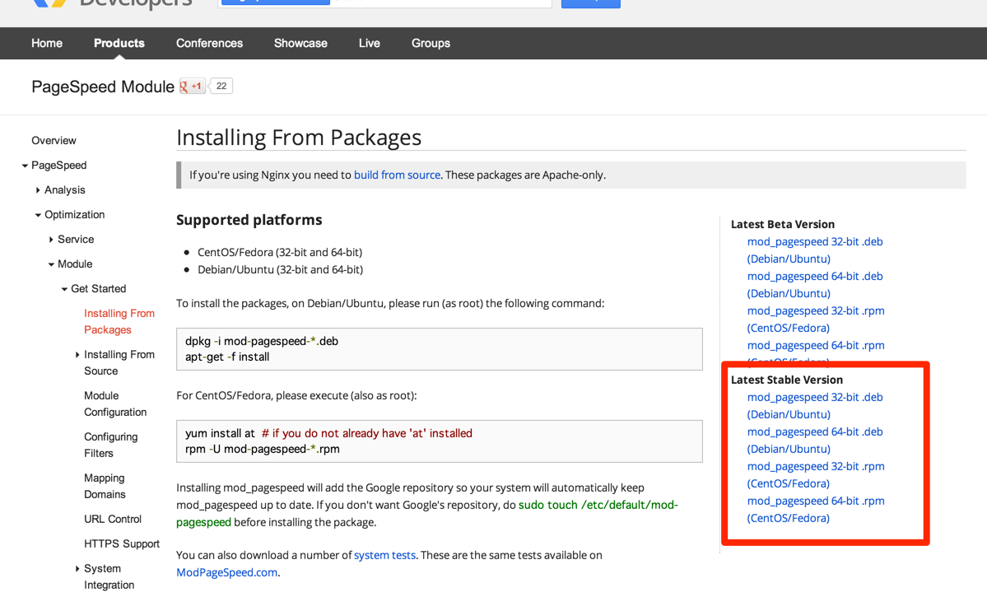The height and width of the screenshot is (602, 987).
Task: Select HTTPS Support in the sidebar
Action: 122,544
